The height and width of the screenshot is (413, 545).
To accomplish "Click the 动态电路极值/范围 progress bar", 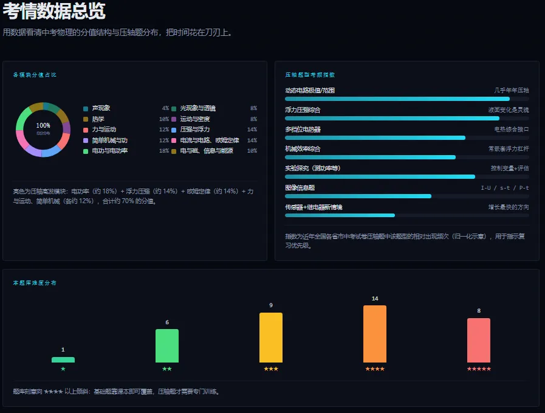I will pos(407,99).
